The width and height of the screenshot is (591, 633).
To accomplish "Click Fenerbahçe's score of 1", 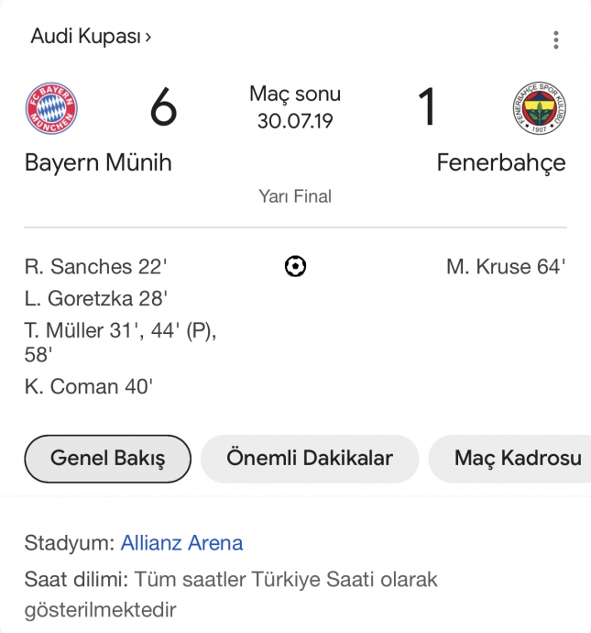I will pos(427,108).
